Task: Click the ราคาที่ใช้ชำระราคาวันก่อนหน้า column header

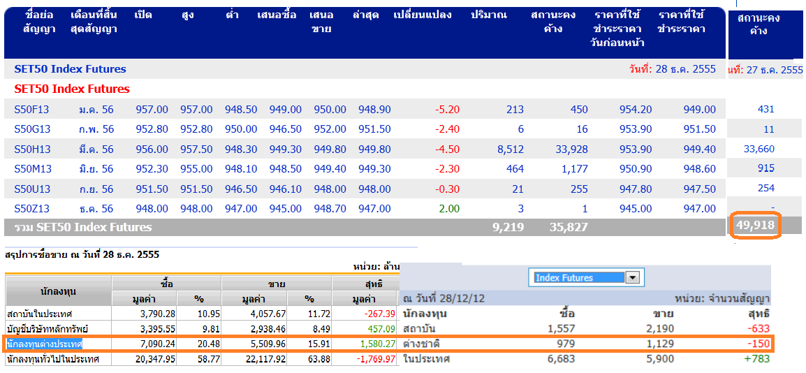Action: pyautogui.click(x=617, y=29)
